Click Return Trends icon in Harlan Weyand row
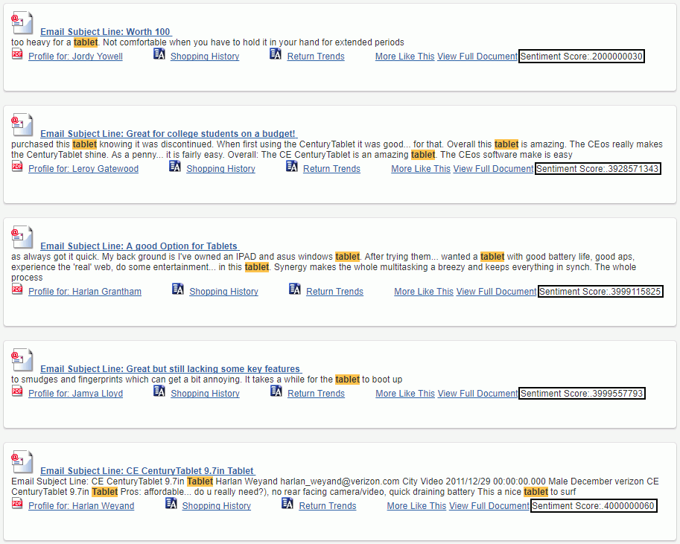 (x=287, y=504)
